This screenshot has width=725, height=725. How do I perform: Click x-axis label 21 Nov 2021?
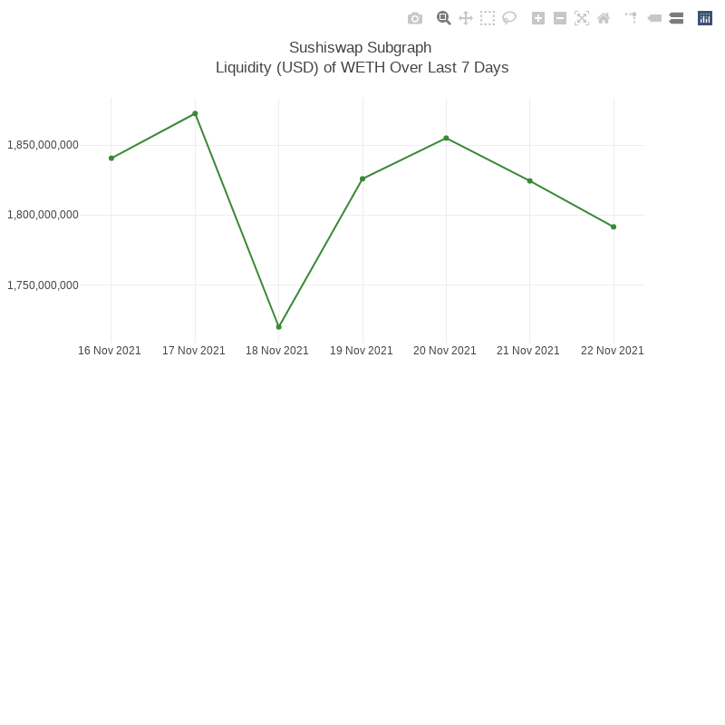coord(528,351)
